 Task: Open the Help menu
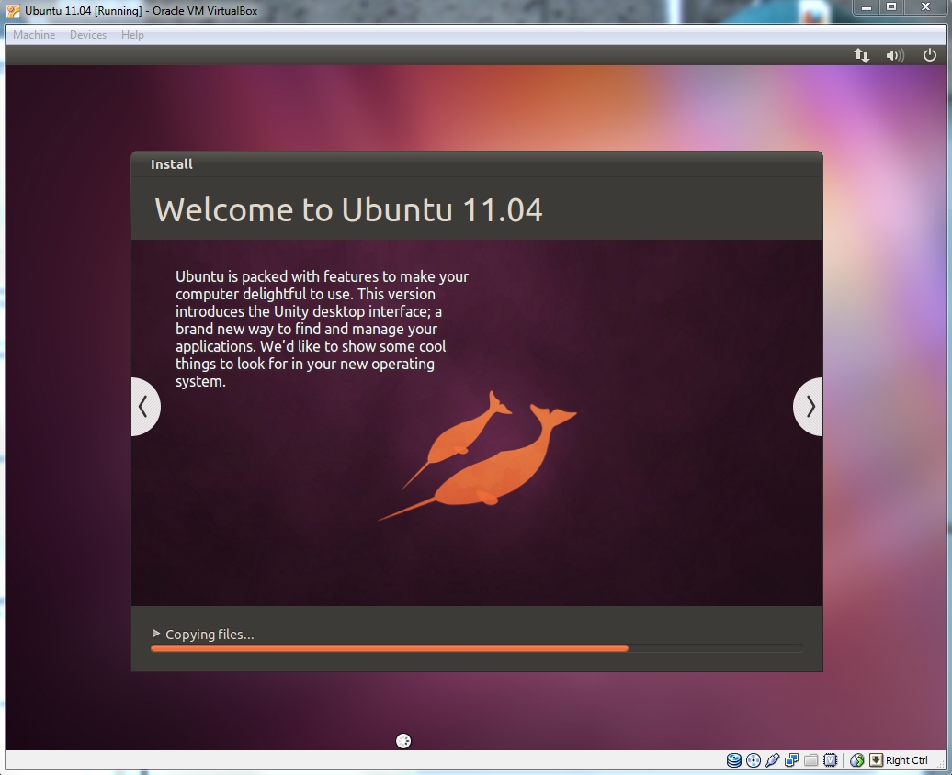(132, 35)
